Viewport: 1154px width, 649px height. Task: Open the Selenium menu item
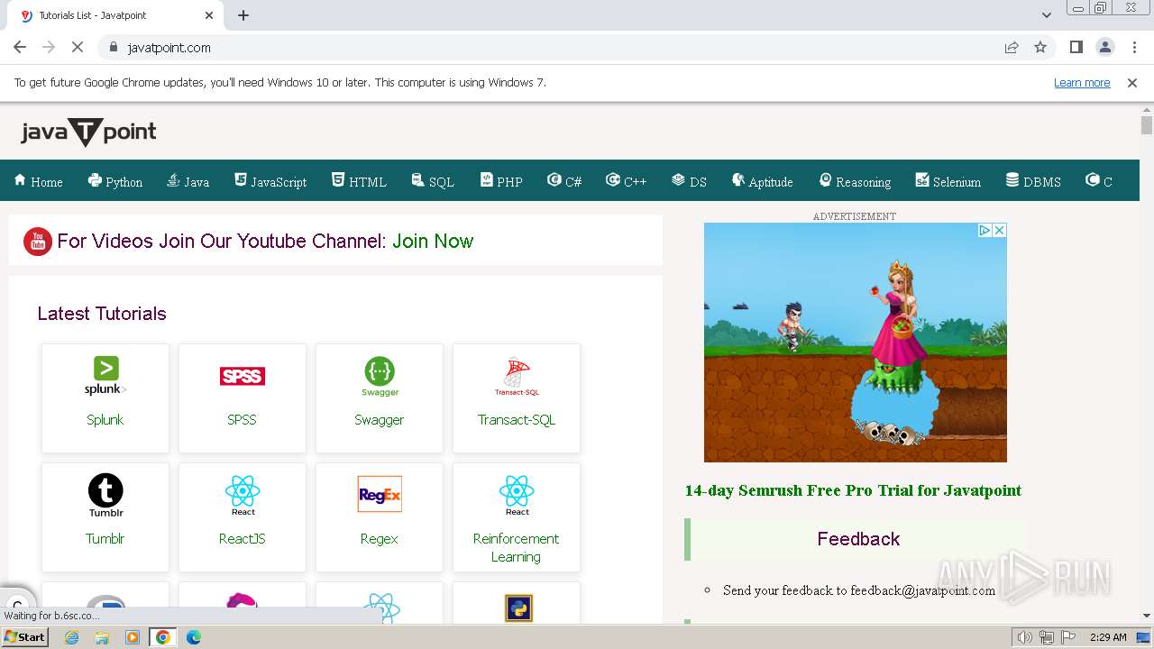point(948,181)
